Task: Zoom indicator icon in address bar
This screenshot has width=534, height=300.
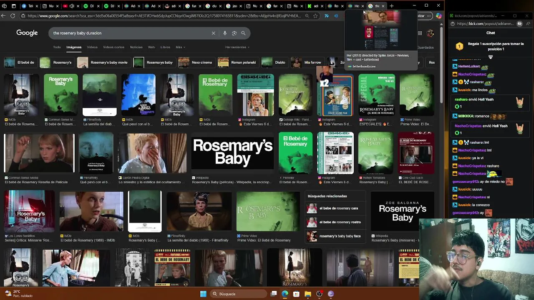Action: coord(307,16)
